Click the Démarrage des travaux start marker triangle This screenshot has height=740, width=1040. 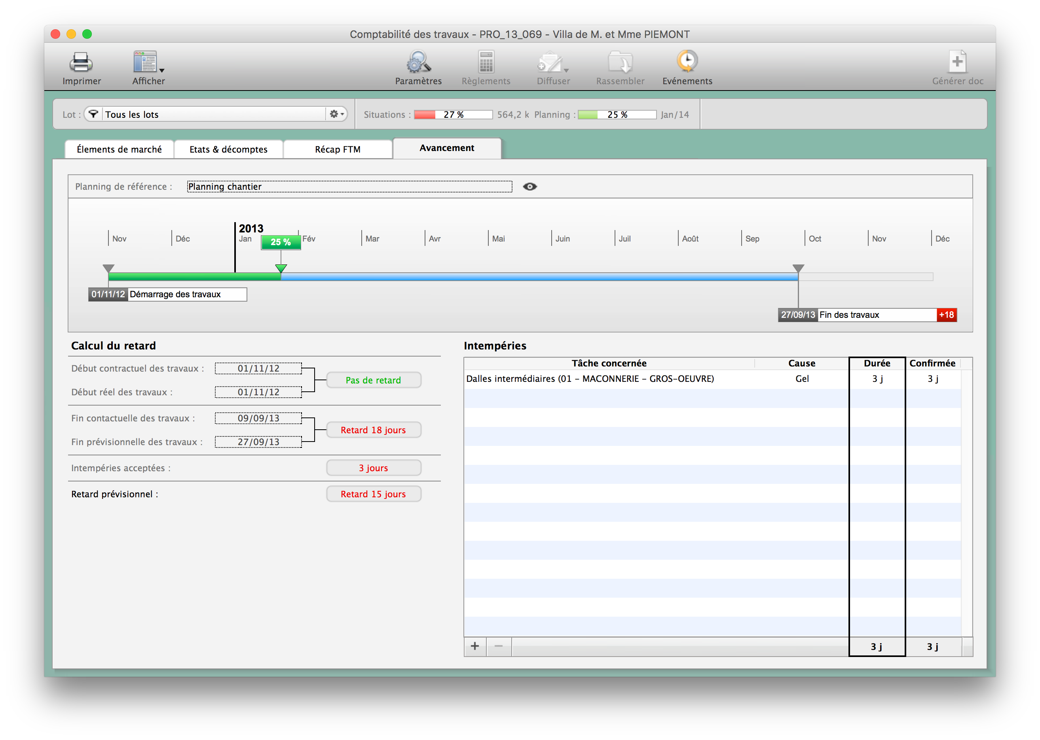click(108, 268)
